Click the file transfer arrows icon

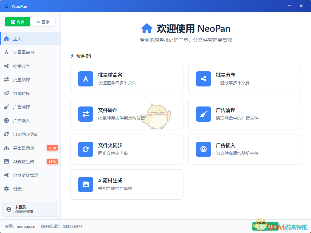click(86, 114)
